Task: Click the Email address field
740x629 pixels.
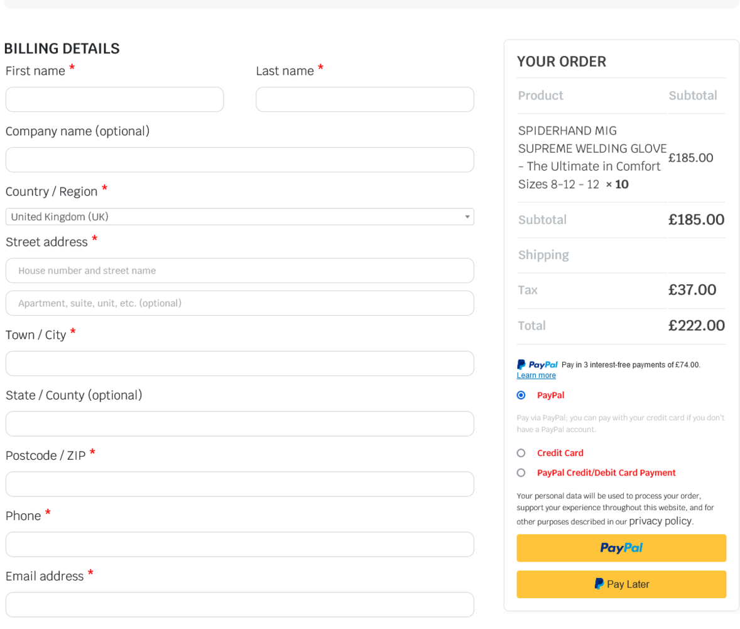Action: [x=239, y=604]
